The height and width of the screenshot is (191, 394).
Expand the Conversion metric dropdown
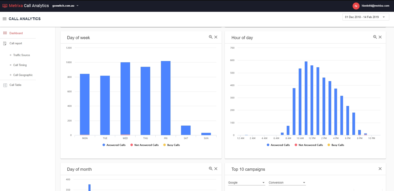(x=287, y=182)
